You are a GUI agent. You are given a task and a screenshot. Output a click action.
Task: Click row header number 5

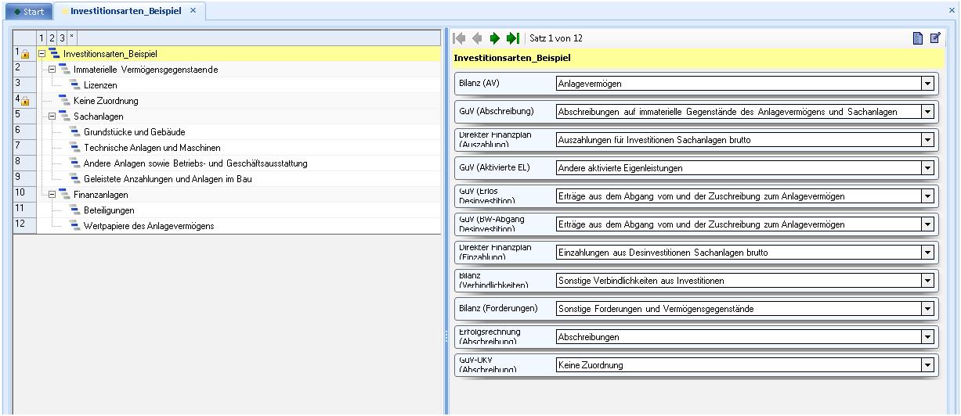[24, 117]
